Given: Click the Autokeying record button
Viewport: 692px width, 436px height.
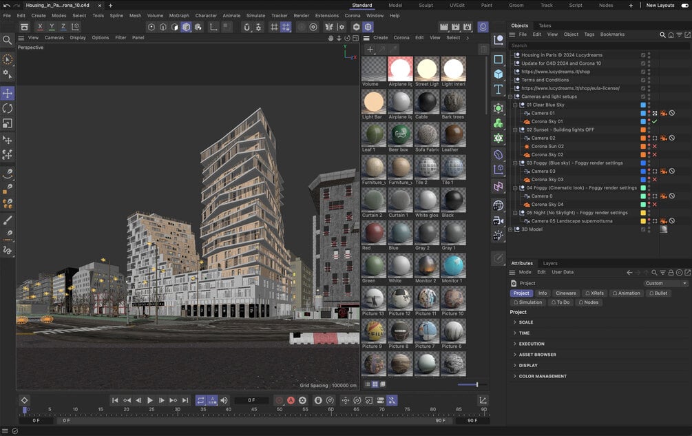Looking at the screenshot, I should 291,400.
